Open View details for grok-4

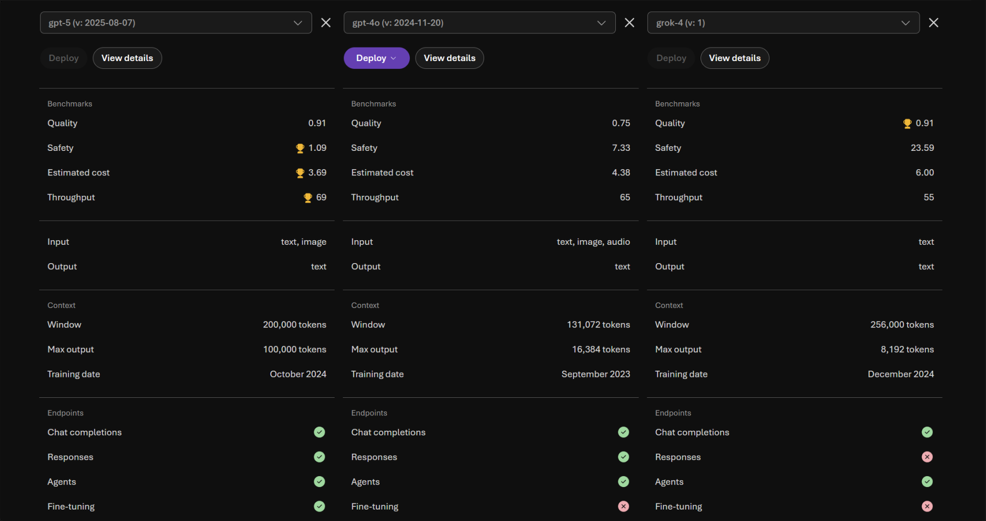pos(735,58)
